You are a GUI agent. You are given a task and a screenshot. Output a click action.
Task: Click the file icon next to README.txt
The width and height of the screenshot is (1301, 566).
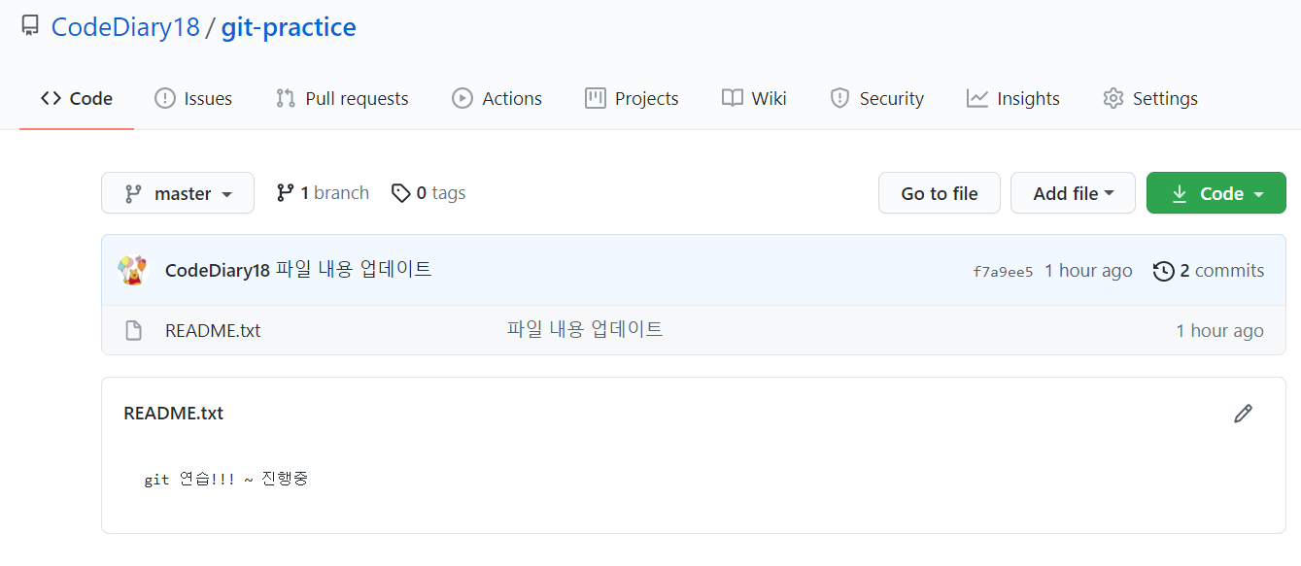click(x=134, y=330)
